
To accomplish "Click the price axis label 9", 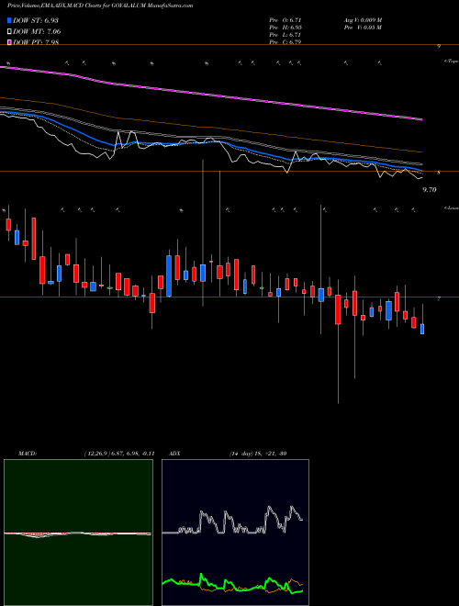I will click(439, 47).
